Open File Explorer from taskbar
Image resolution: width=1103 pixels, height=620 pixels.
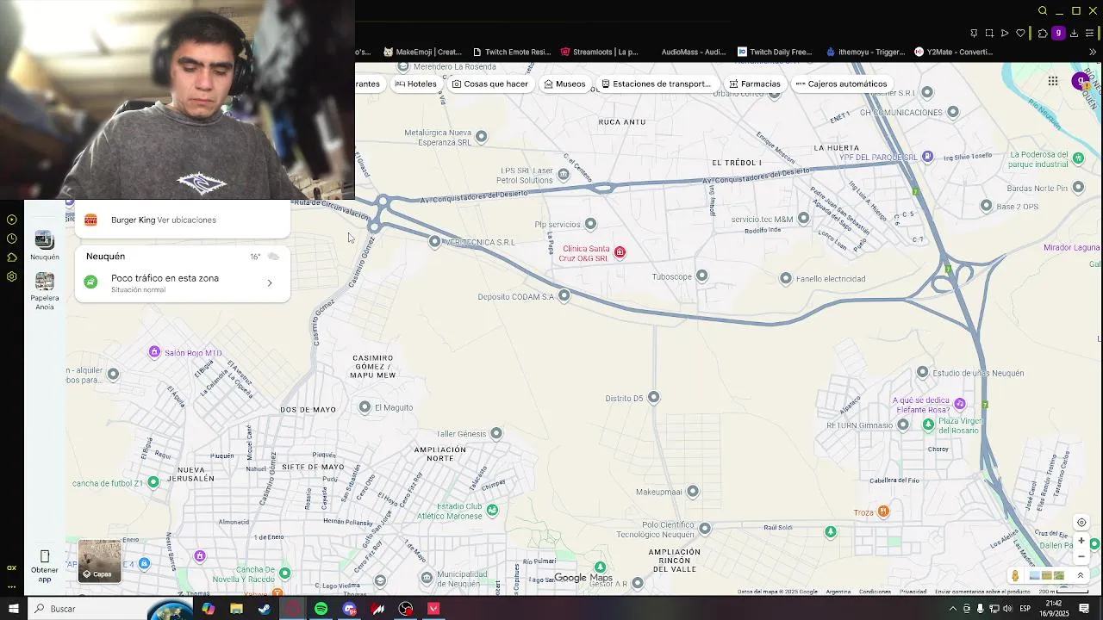(236, 609)
